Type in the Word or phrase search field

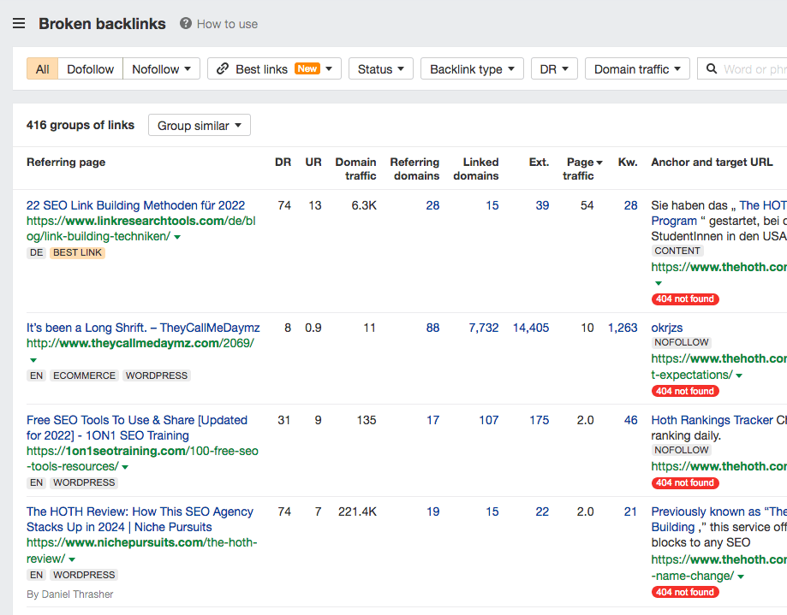754,69
